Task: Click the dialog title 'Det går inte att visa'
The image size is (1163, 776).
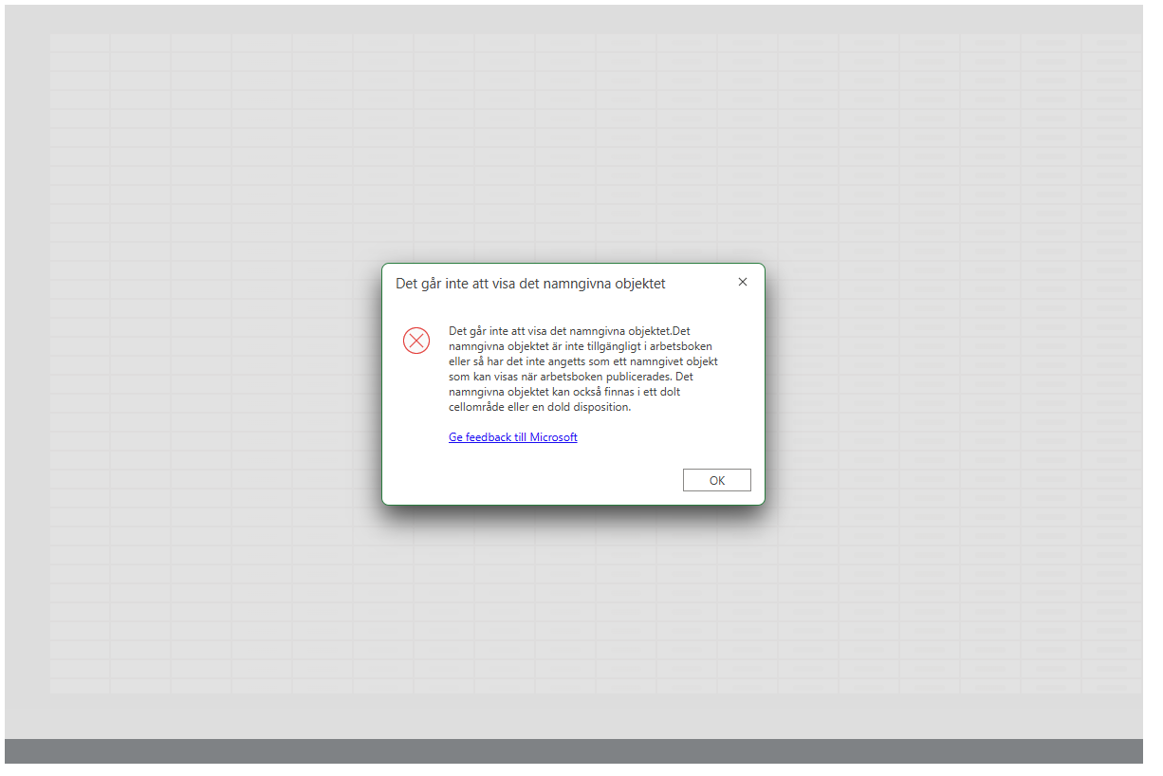Action: click(530, 283)
